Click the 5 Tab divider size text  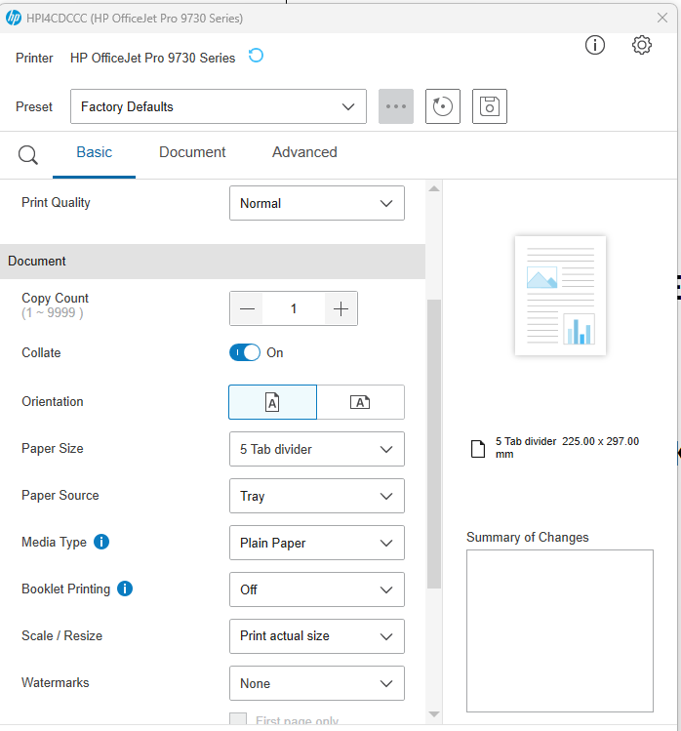pos(567,448)
